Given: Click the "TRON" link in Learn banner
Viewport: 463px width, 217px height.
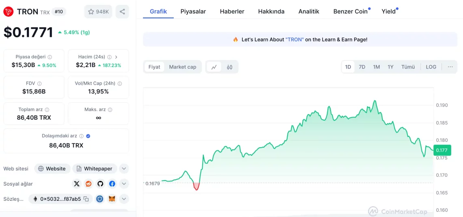Looking at the screenshot, I should (295, 39).
